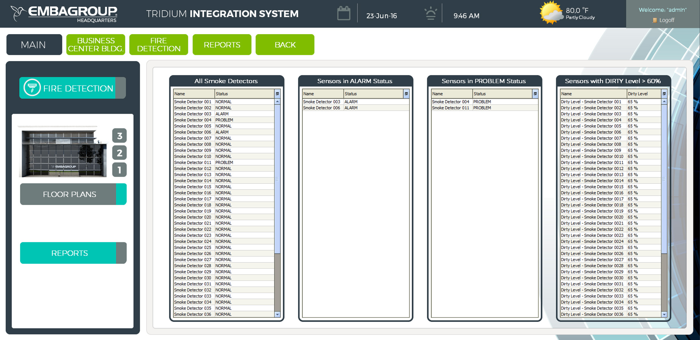This screenshot has height=340, width=700.
Task: Open column options in PROBLEM Status table
Action: click(x=535, y=94)
